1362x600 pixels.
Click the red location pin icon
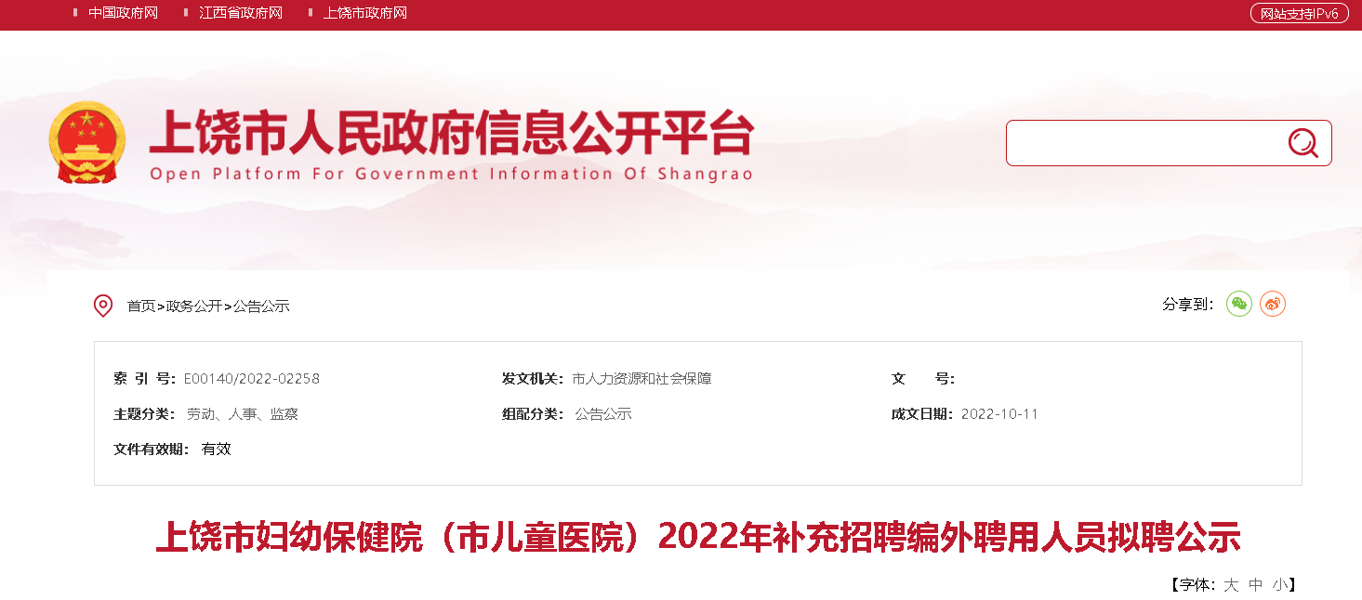[x=103, y=306]
